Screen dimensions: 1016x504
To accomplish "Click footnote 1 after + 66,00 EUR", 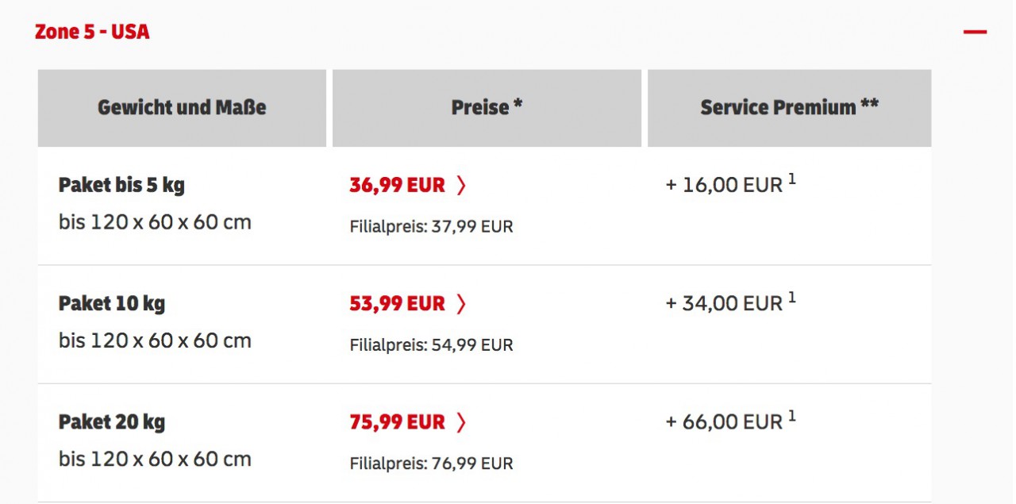I will click(x=791, y=417).
